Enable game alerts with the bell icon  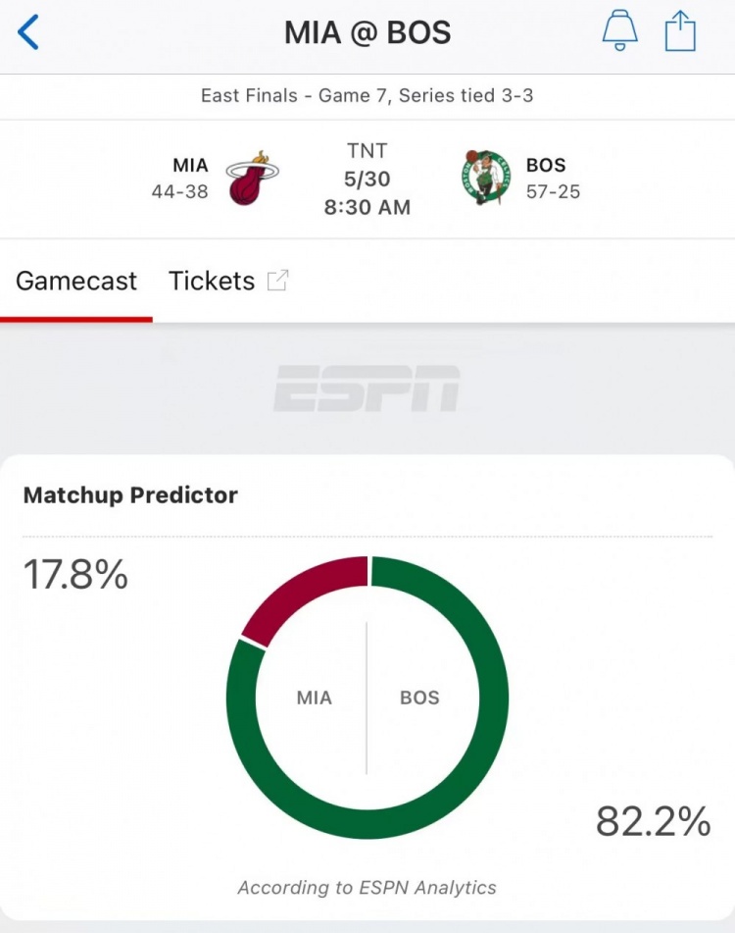click(x=619, y=30)
